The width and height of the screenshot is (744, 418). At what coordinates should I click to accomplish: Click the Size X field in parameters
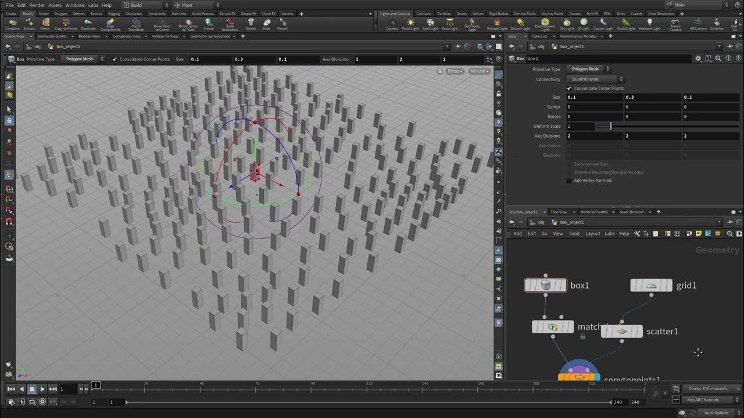[x=595, y=98]
